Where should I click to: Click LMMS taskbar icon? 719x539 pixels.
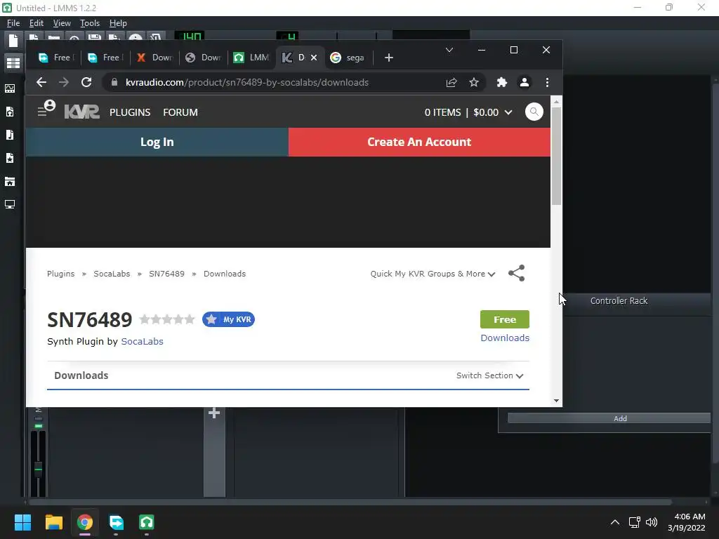pos(147,522)
